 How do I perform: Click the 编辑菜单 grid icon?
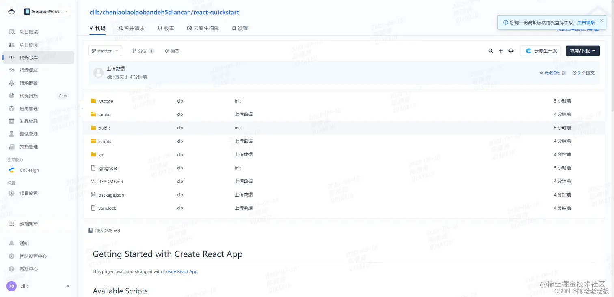[12, 224]
